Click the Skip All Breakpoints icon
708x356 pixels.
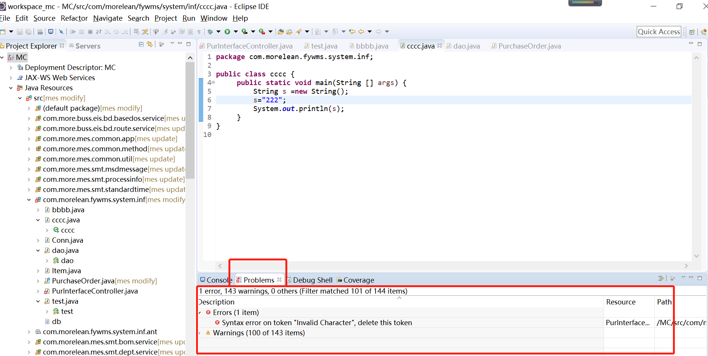[x=61, y=32]
